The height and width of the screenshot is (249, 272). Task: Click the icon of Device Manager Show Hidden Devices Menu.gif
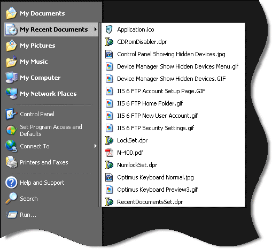(109, 66)
